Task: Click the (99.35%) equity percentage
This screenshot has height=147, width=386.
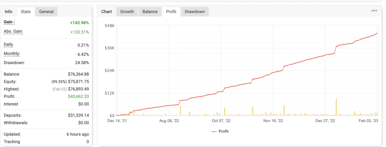Action: pyautogui.click(x=59, y=81)
